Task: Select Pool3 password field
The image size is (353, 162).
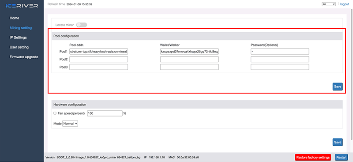Action: [x=280, y=67]
